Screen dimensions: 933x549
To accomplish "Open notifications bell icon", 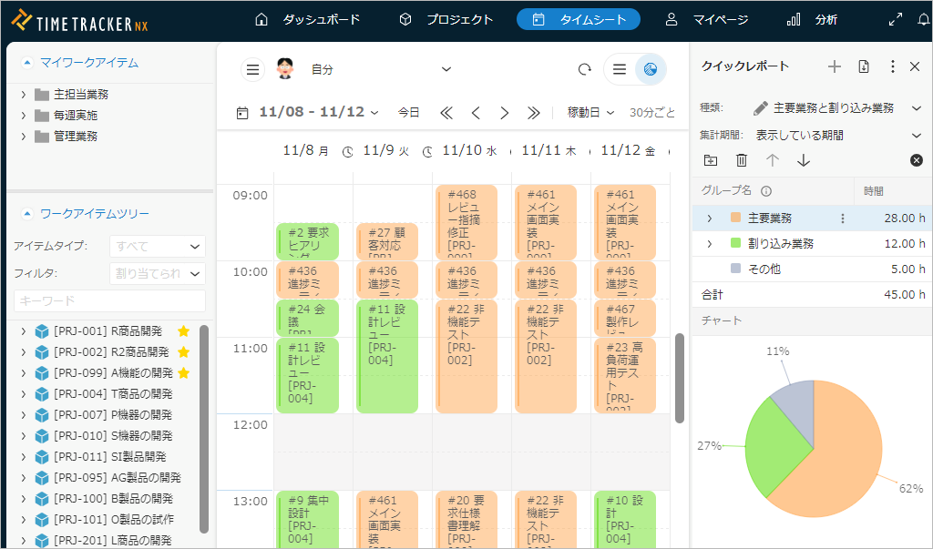I will click(923, 19).
